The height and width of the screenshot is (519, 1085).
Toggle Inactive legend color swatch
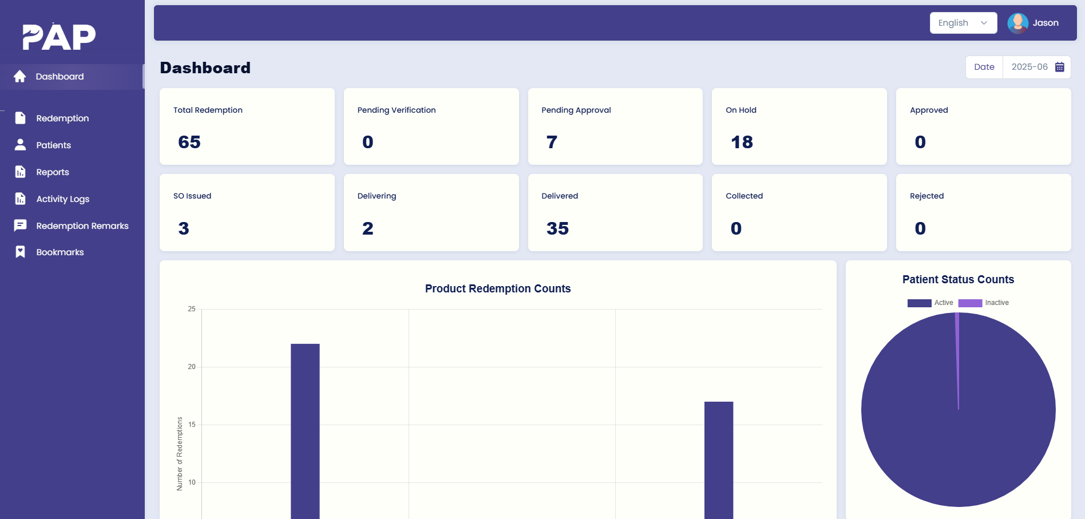(x=970, y=303)
